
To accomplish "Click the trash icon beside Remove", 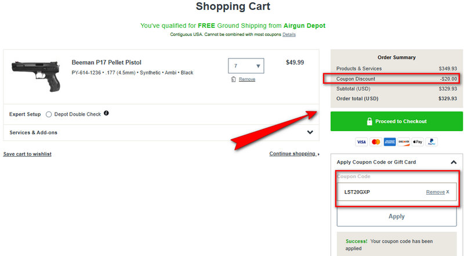I will pos(233,79).
